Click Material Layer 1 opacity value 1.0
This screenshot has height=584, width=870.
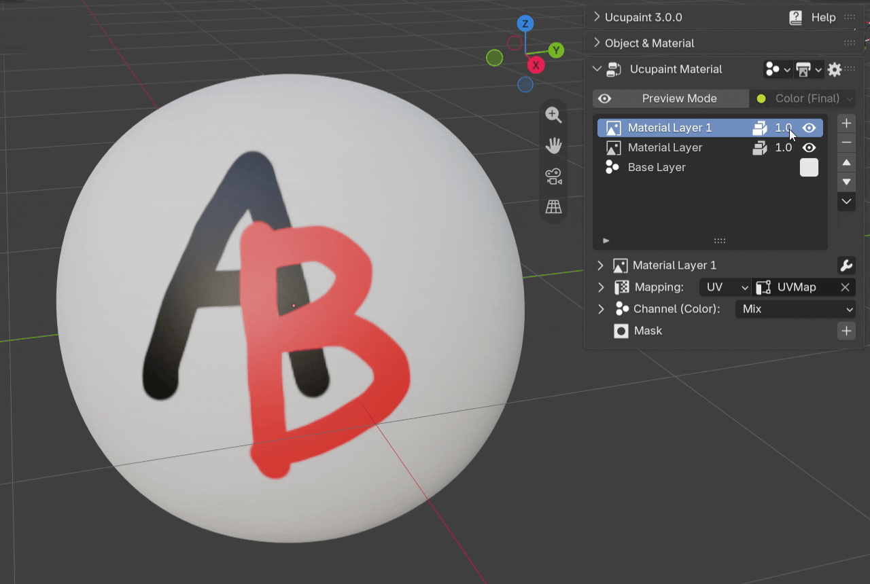point(784,128)
